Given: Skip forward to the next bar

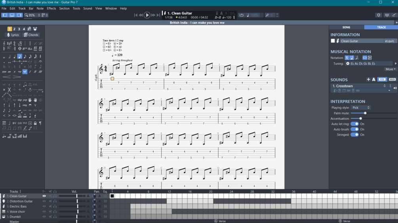Looking at the screenshot, I should 153,15.
